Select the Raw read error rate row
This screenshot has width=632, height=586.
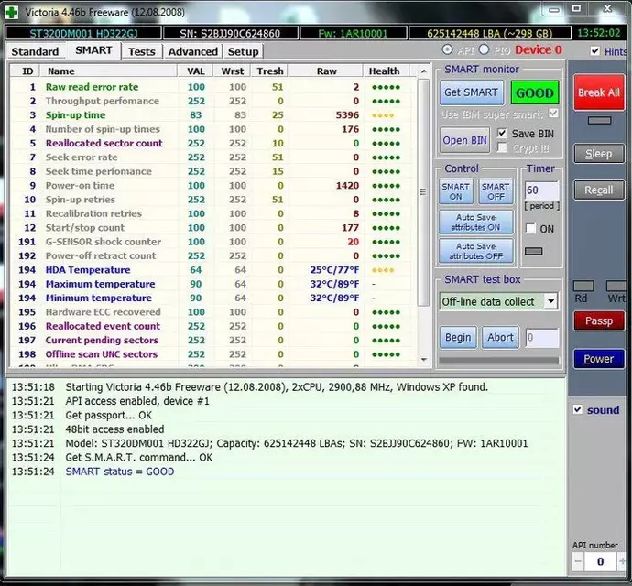pyautogui.click(x=212, y=87)
